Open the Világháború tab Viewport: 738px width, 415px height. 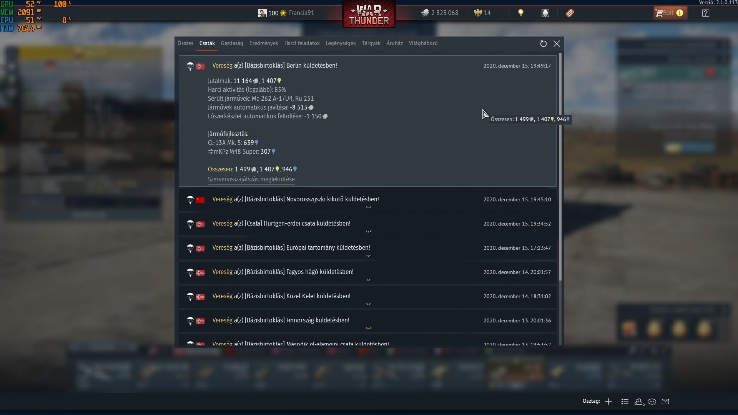(x=423, y=43)
